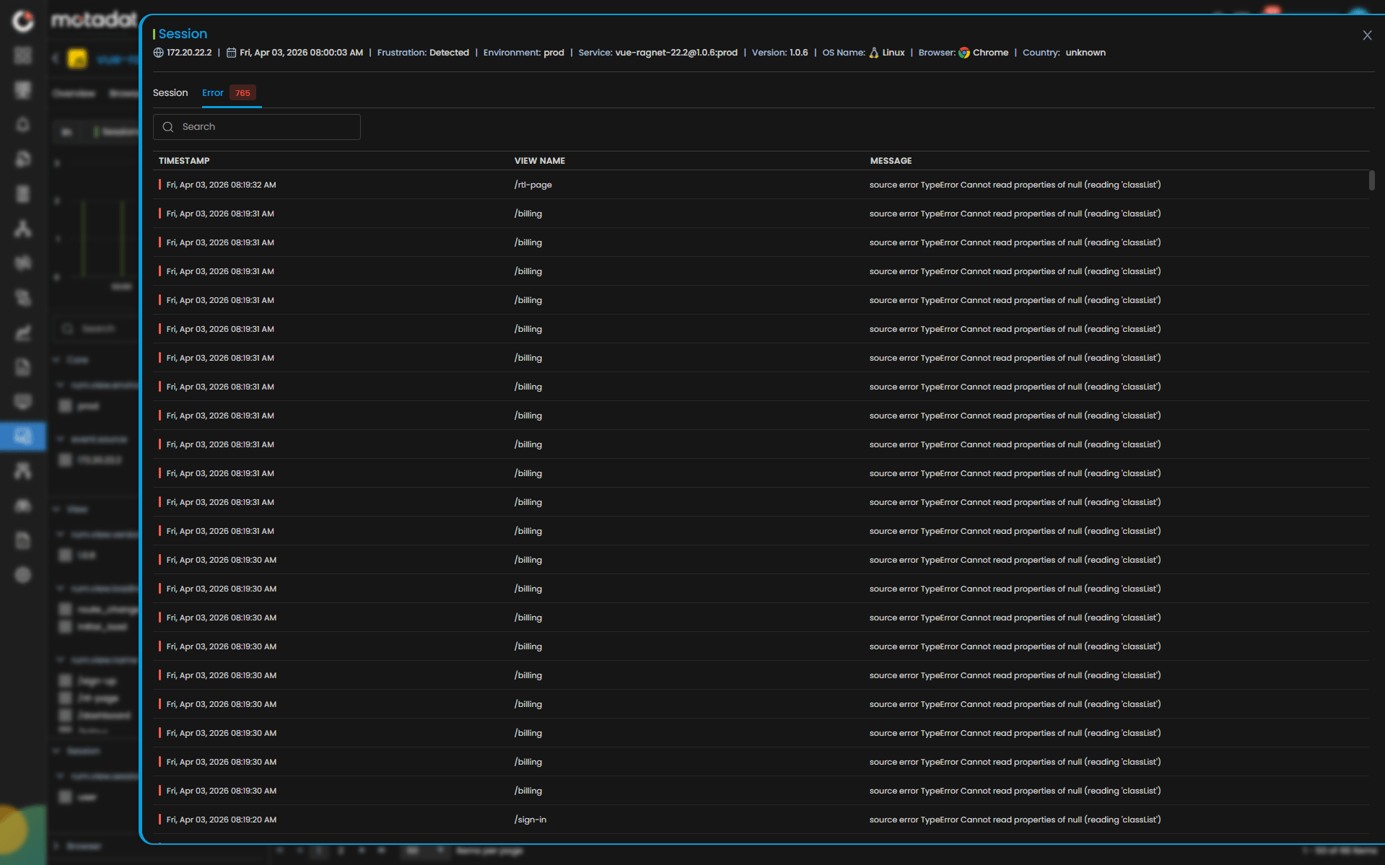Select the Error tab

[x=212, y=93]
